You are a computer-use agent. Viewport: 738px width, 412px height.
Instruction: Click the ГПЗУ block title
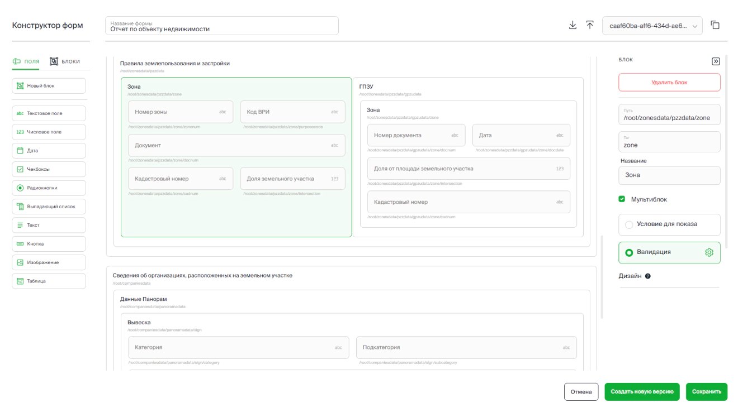coord(367,87)
